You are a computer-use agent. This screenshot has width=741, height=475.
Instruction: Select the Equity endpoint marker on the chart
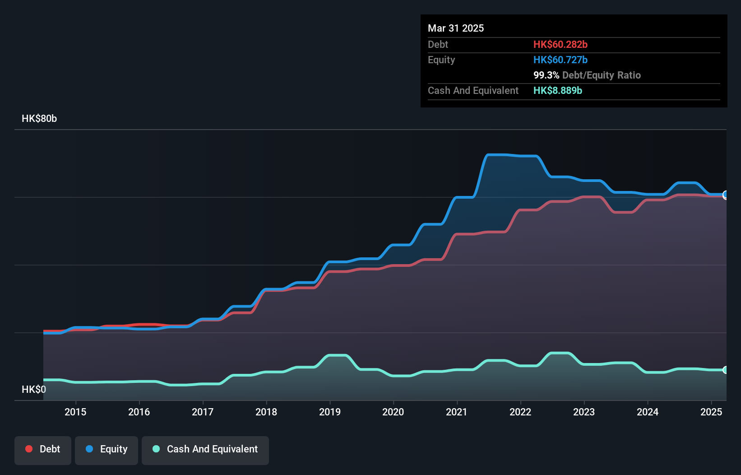[x=726, y=195]
